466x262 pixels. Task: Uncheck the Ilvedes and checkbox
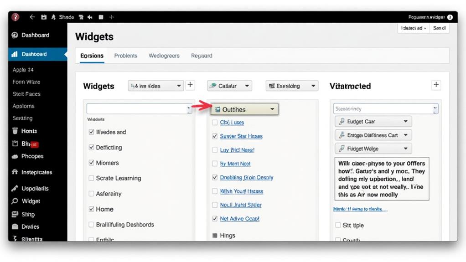point(91,132)
